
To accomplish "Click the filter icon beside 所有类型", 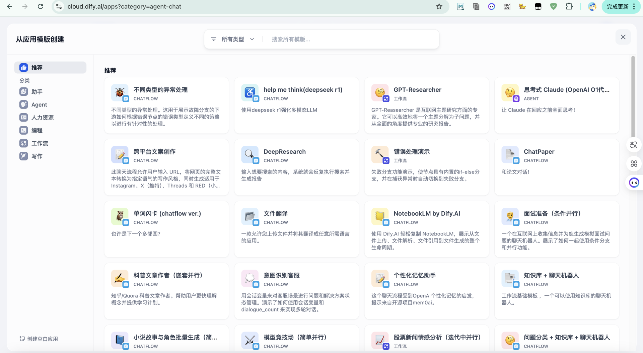I will (x=214, y=39).
